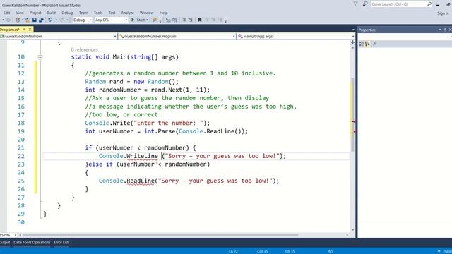The height and width of the screenshot is (254, 452).
Task: Open the Properties window options dropdown
Action: click(439, 30)
